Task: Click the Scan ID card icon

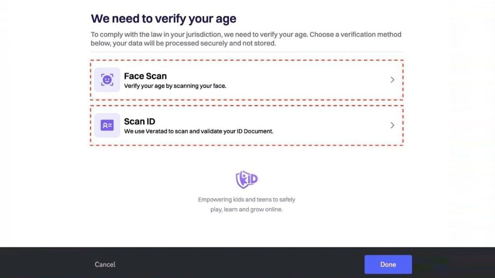Action: 107,125
